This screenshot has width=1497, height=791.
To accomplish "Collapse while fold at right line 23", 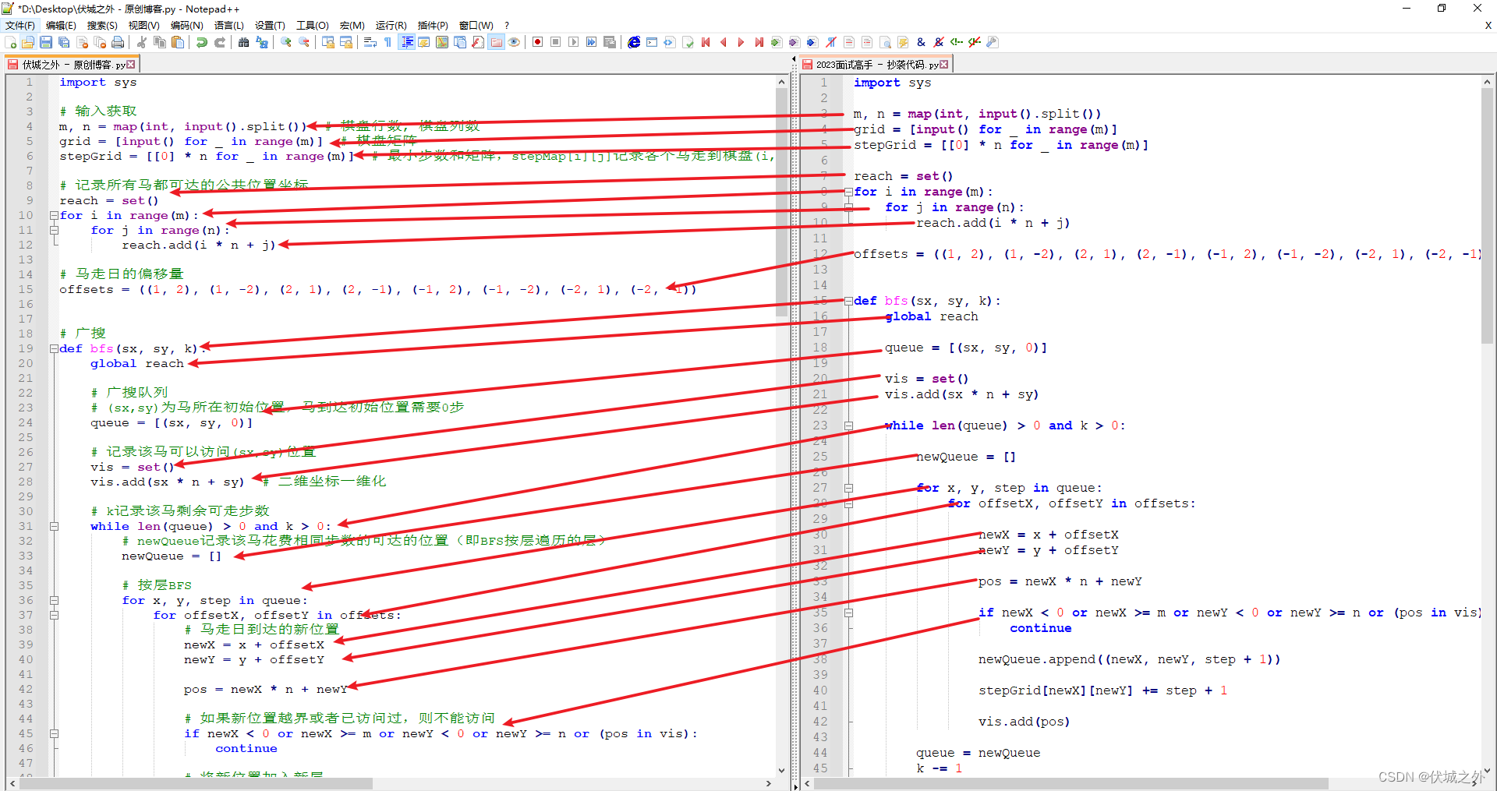I will tap(848, 426).
